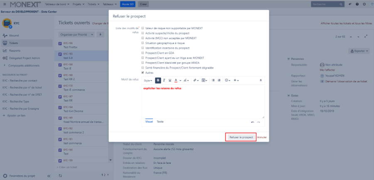374x180 pixels.
Task: Uncheck the Autres refusal reason
Action: click(x=143, y=72)
